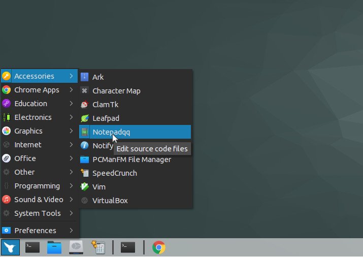Open the start menu bird launcher
Viewport: 363px width, 257px height.
pos(10,247)
